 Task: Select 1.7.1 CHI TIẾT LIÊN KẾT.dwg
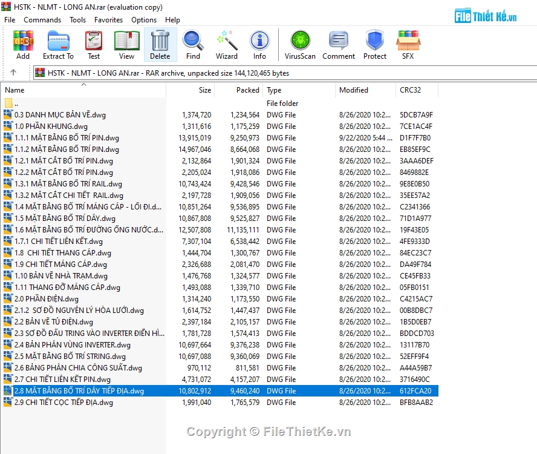(59, 241)
